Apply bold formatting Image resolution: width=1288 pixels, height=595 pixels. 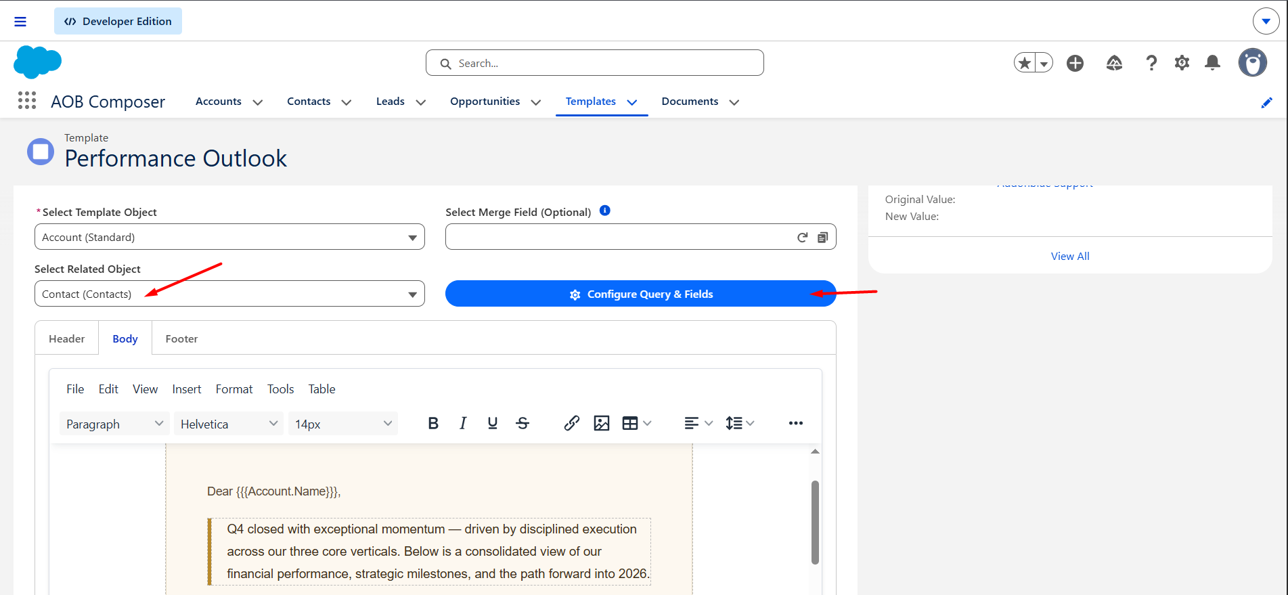(433, 423)
